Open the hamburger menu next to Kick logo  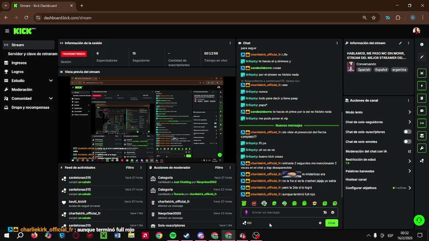click(x=7, y=31)
